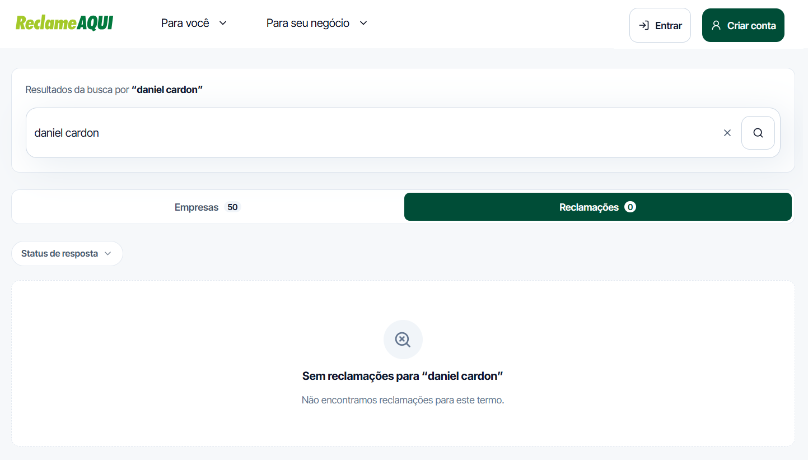The height and width of the screenshot is (460, 808).
Task: Click the Status de resposta chevron arrow
Action: pyautogui.click(x=108, y=253)
